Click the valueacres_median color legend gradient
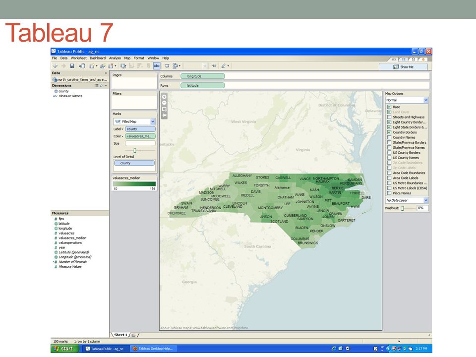The image size is (476, 357). click(x=134, y=183)
